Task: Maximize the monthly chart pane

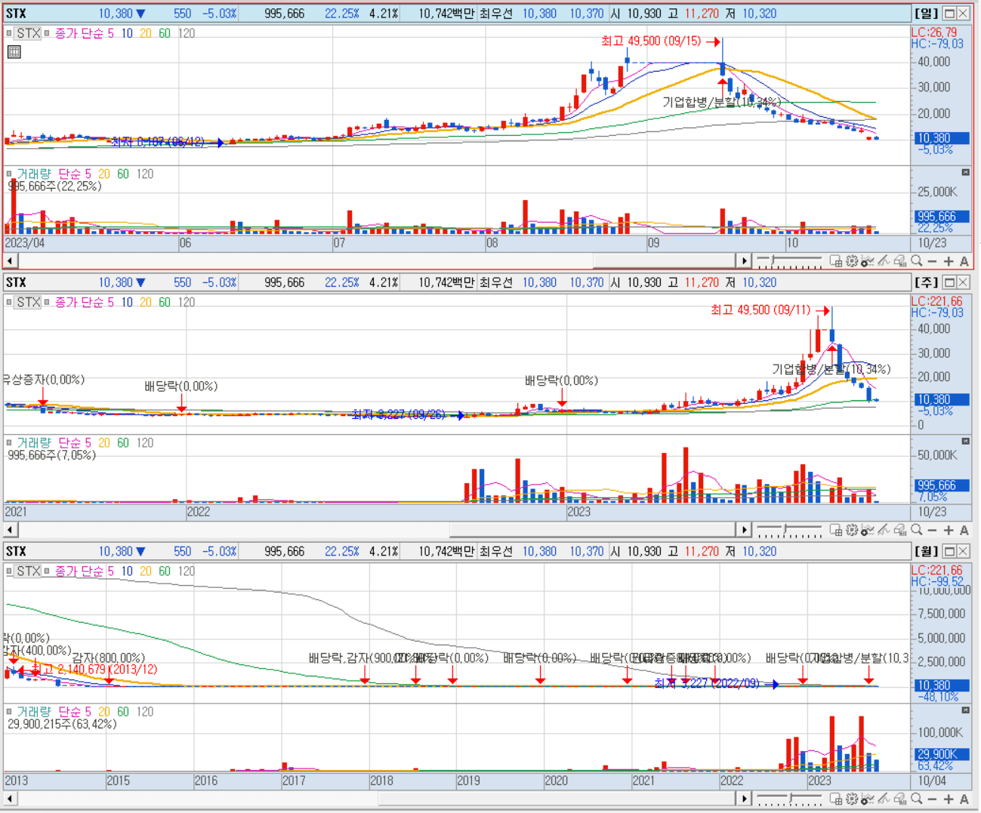Action: coord(950,551)
